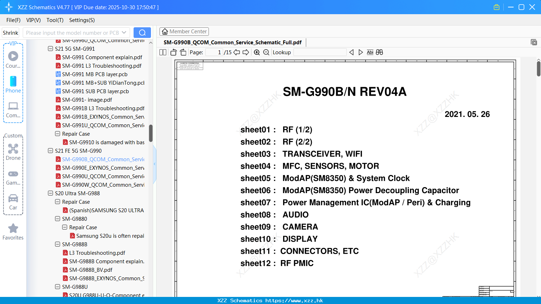This screenshot has height=304, width=541.
Task: Click the yellow VIP store icon in title bar
Action: (x=497, y=7)
